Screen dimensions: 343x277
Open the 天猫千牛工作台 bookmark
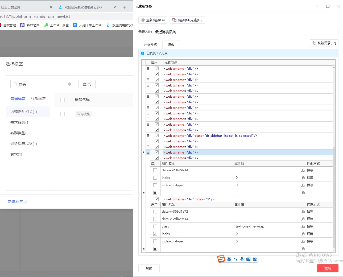pyautogui.click(x=87, y=25)
